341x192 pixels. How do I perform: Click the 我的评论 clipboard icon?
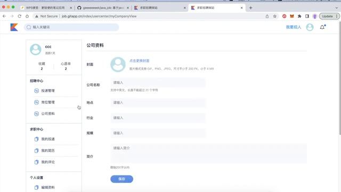pyautogui.click(x=36, y=162)
